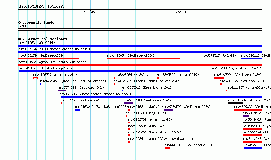The image size is (271, 160).
Task: Select the red bar of nsv4124964
Action: coord(140,65)
